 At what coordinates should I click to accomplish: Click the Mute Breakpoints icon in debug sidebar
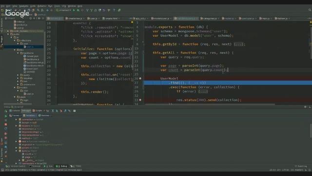coord(6,138)
